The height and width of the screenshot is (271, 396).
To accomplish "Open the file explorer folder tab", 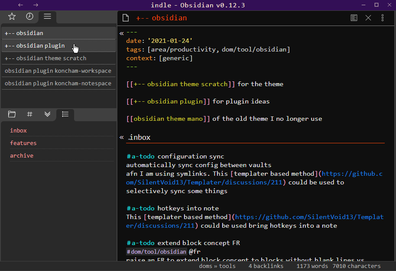I will pos(12,114).
